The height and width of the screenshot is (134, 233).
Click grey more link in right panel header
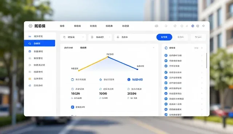(196, 48)
